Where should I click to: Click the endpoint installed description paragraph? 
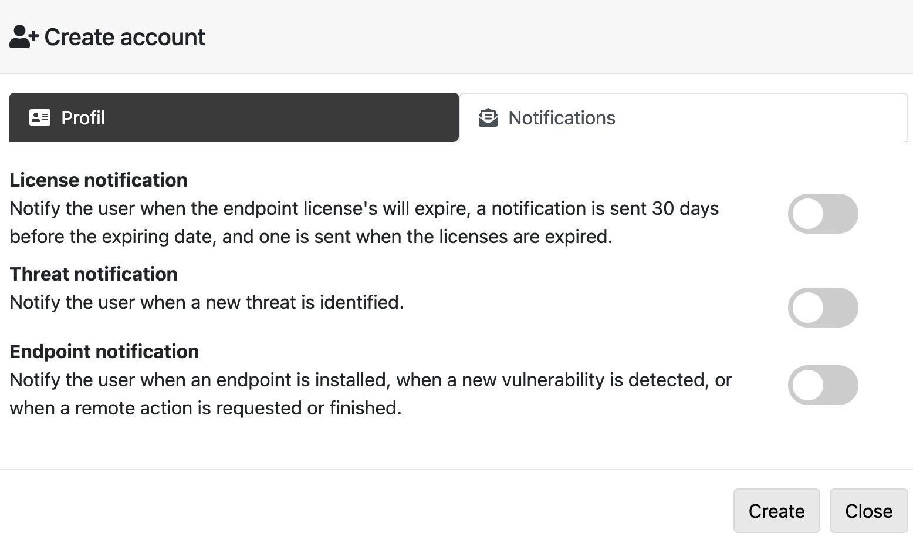click(x=370, y=394)
